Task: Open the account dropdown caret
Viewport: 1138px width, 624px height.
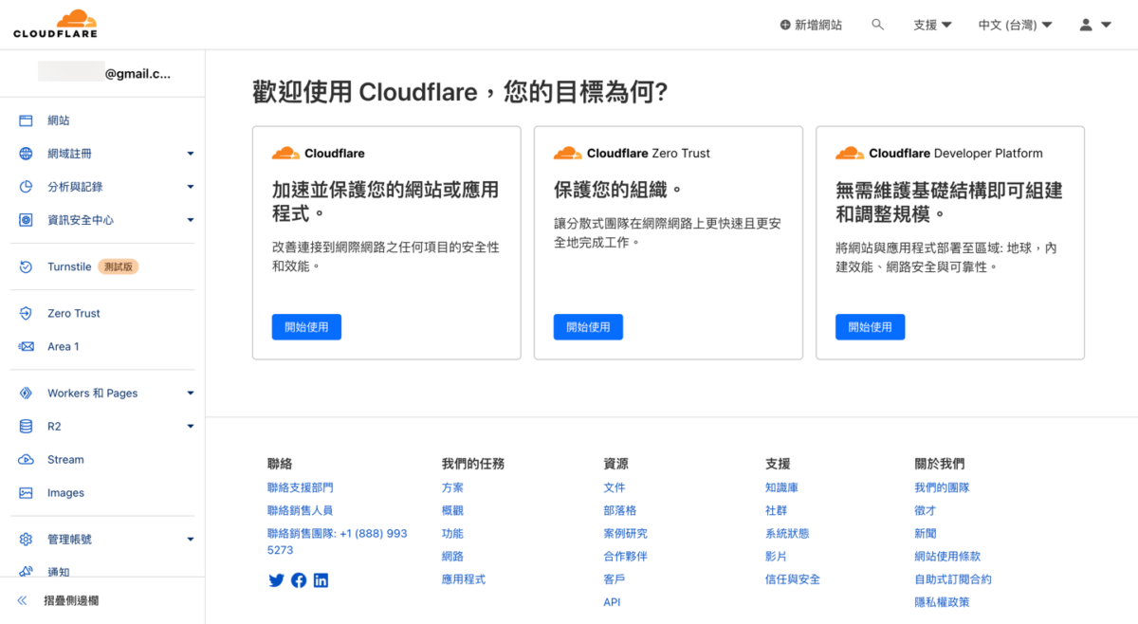Action: (1106, 26)
